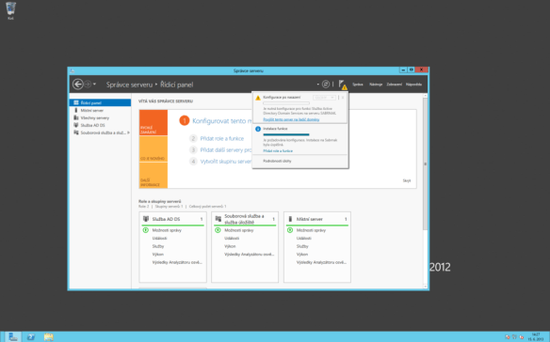Open Podrobnosti úlohy in notification panel

277,161
